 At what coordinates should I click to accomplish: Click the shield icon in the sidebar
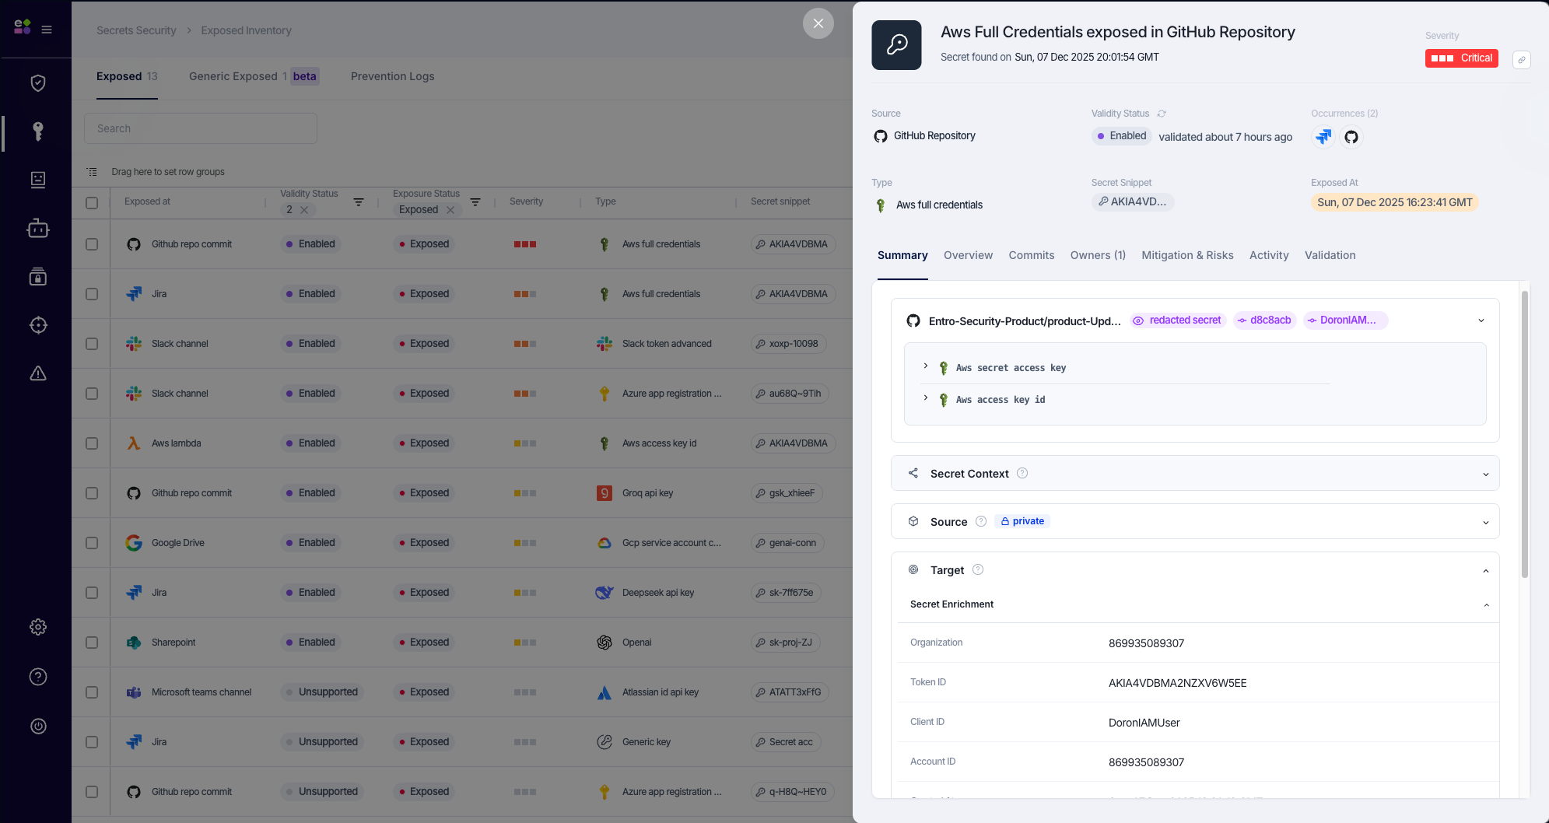click(x=37, y=83)
